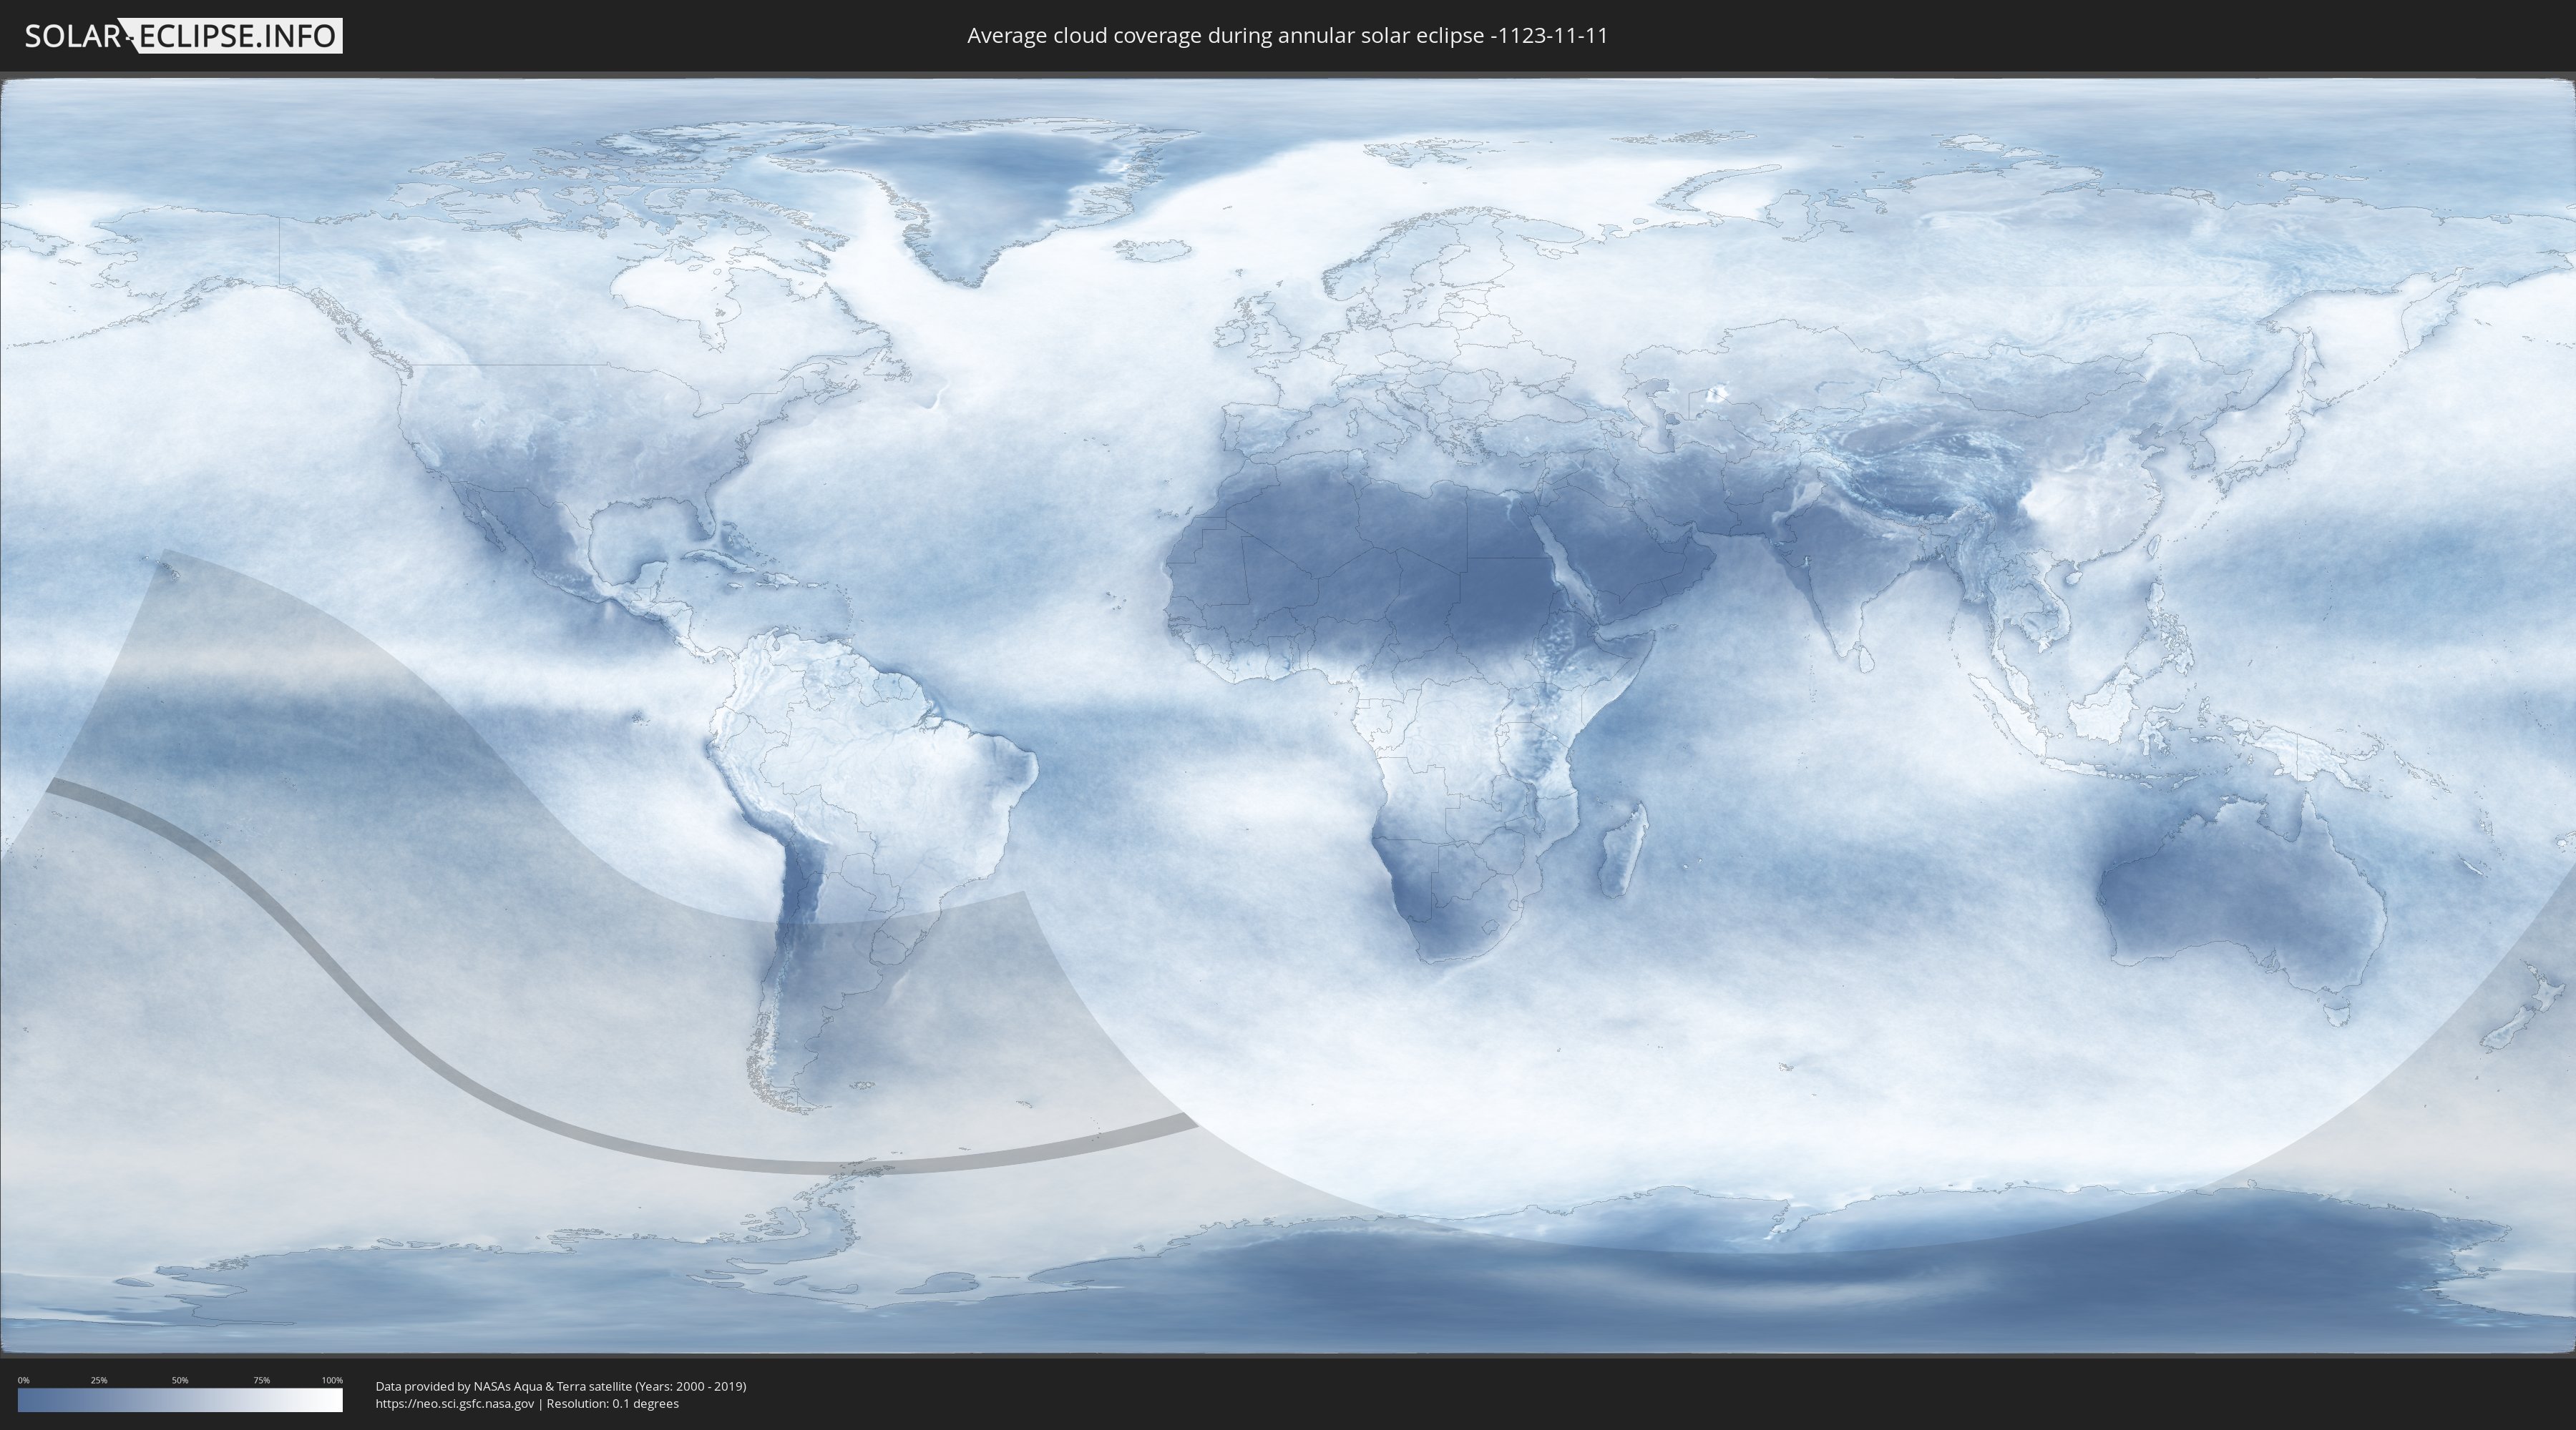
Task: Click the neo.sci.gsfc.nasa.gov resolution line
Action: [x=527, y=1403]
